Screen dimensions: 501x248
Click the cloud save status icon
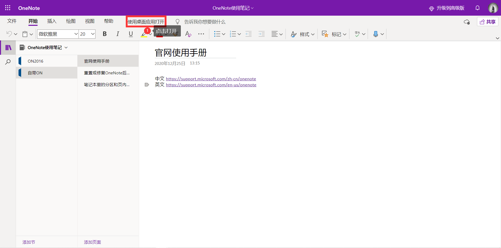467,22
